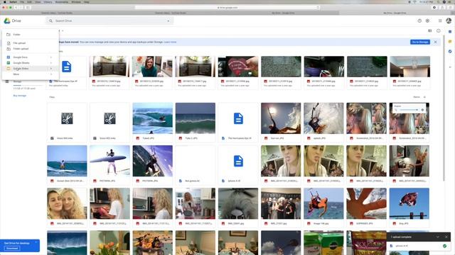Open the surfer on wave thumbnail

pyautogui.click(x=152, y=118)
